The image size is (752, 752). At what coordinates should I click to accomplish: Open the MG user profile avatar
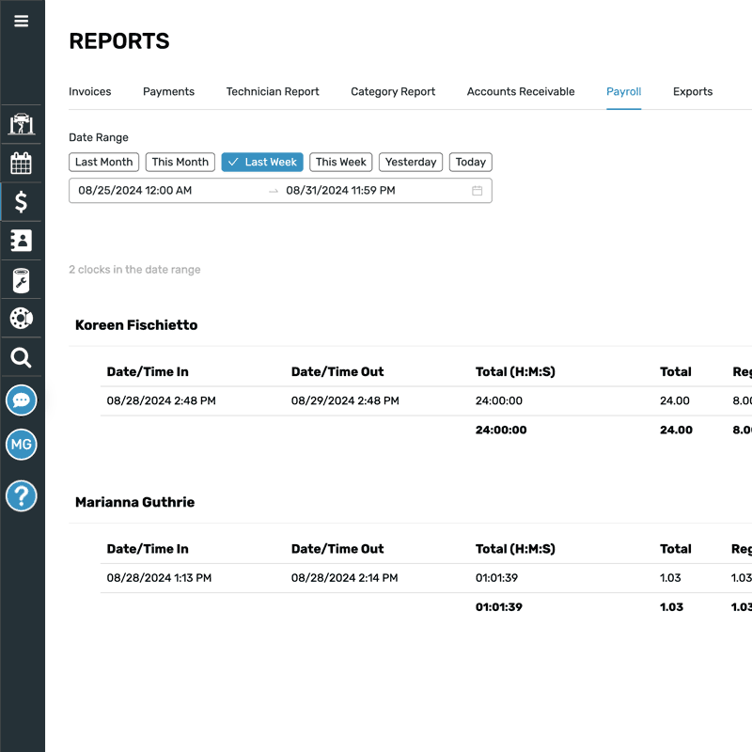point(21,444)
